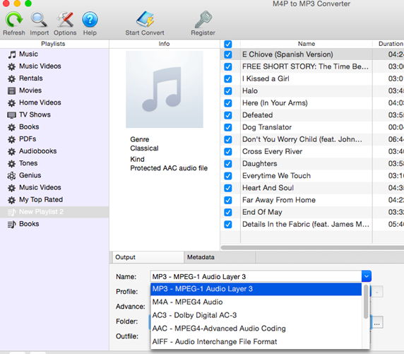Click the Register key icon
Image resolution: width=404 pixels, height=354 pixels.
203,19
